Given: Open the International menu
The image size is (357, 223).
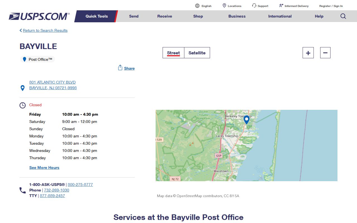Looking at the screenshot, I should [280, 16].
